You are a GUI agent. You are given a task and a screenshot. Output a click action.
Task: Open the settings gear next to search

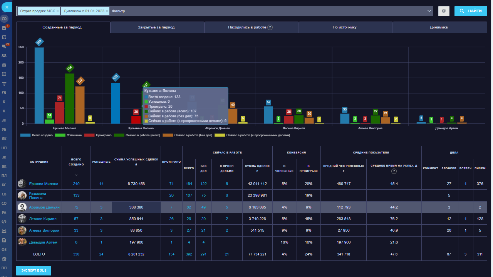click(x=444, y=11)
